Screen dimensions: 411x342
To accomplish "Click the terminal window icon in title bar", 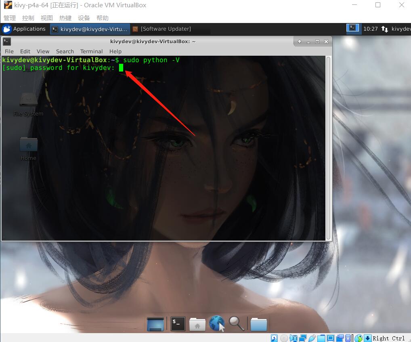I will coord(7,42).
